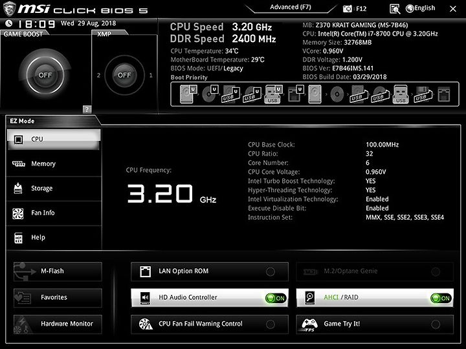Click the gamepad icon on Game Try It
Viewport: 466px width, 349px height.
pos(309,324)
